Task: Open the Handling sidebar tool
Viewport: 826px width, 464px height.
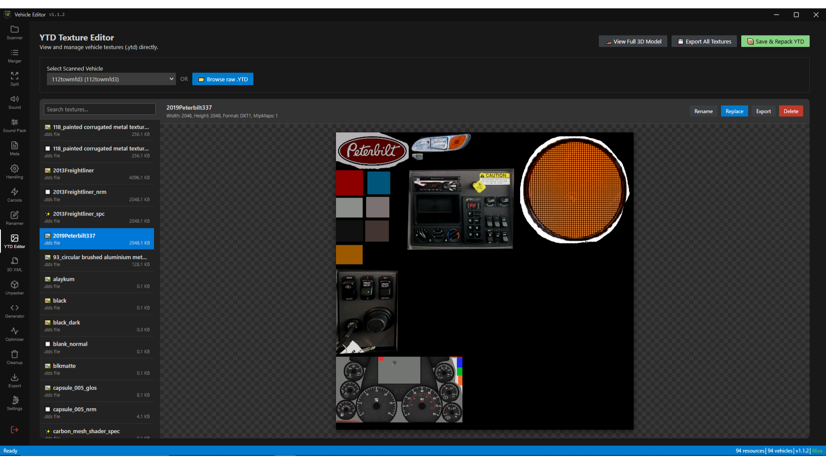Action: click(x=15, y=172)
